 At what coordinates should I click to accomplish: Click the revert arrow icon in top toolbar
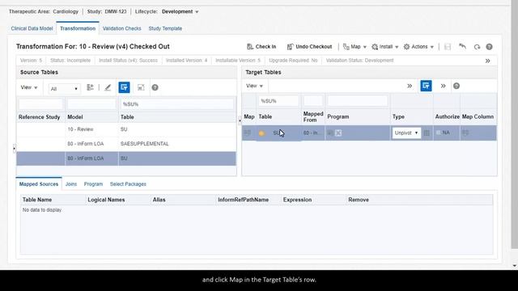[x=462, y=47]
